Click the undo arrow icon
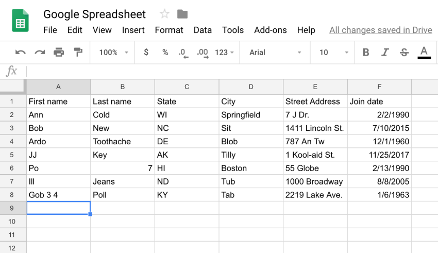Screen dimensions: 438x253 coord(21,52)
